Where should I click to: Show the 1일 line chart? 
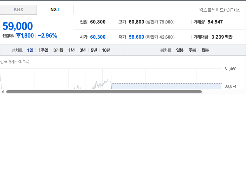pyautogui.click(x=30, y=50)
